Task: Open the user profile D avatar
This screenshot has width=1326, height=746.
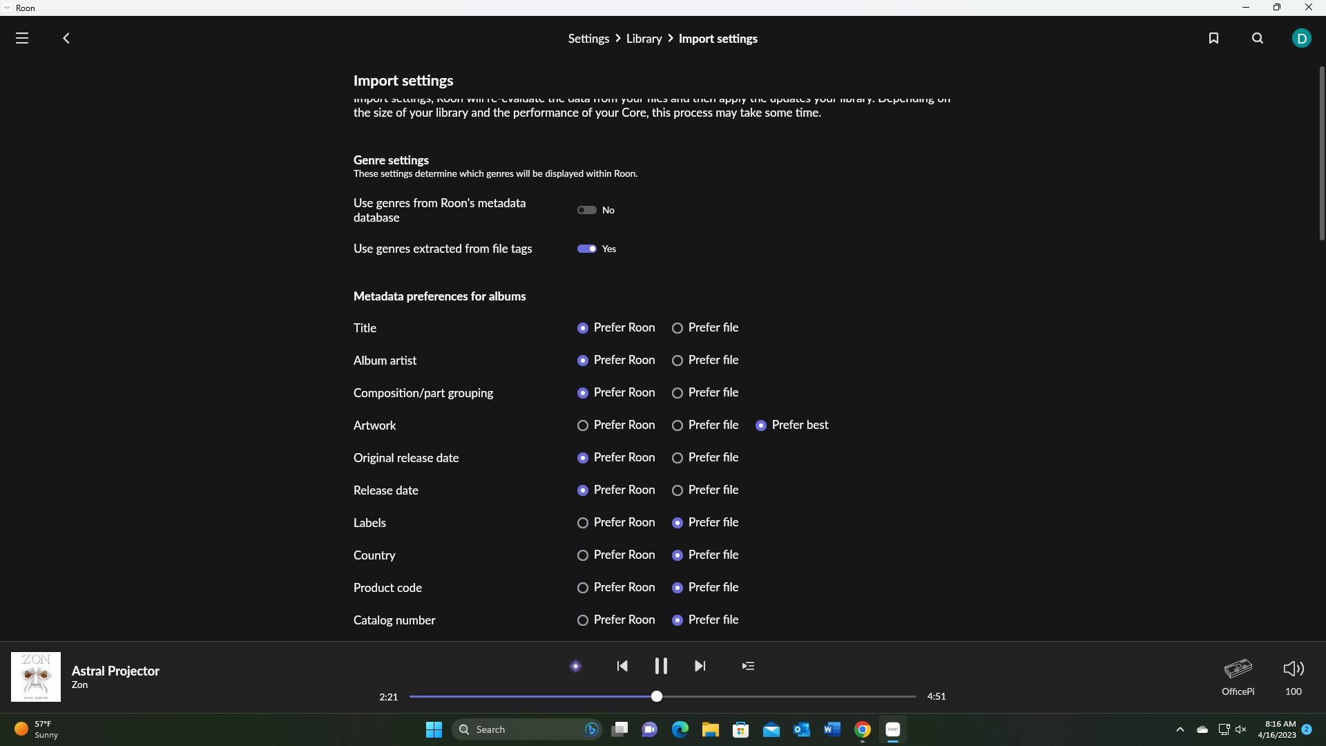Action: (1301, 39)
